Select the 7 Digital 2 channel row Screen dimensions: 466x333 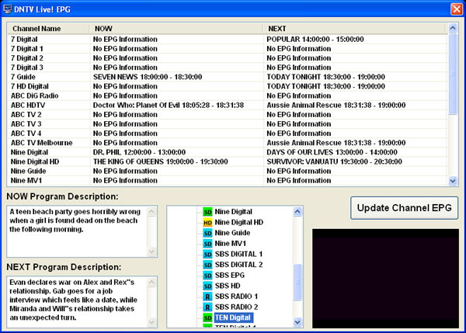228,58
